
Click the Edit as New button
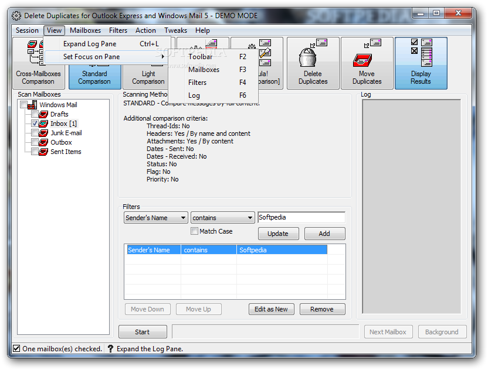pyautogui.click(x=272, y=309)
